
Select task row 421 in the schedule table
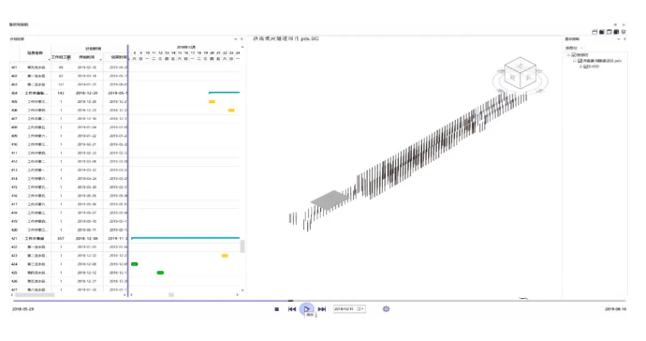68,238
